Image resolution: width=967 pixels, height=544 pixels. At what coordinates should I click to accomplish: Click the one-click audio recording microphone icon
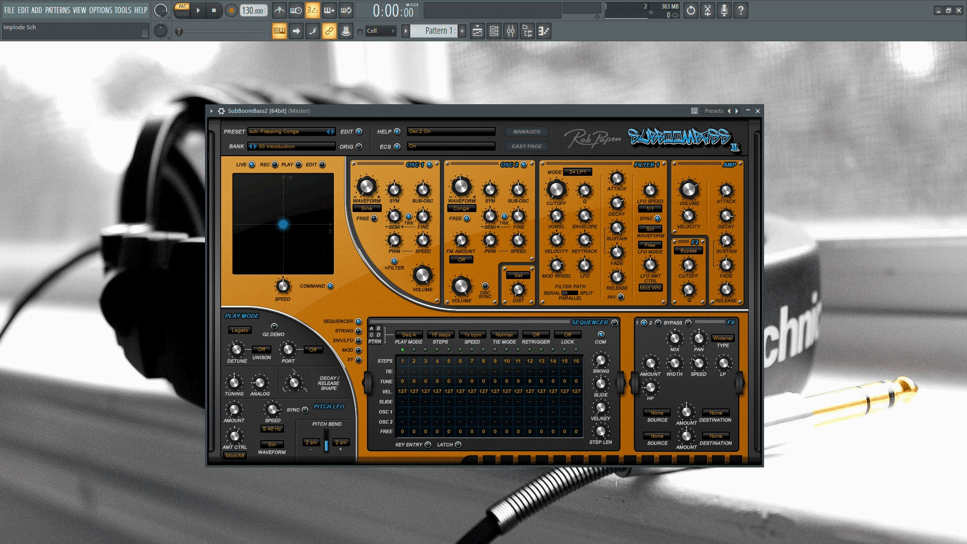[724, 10]
